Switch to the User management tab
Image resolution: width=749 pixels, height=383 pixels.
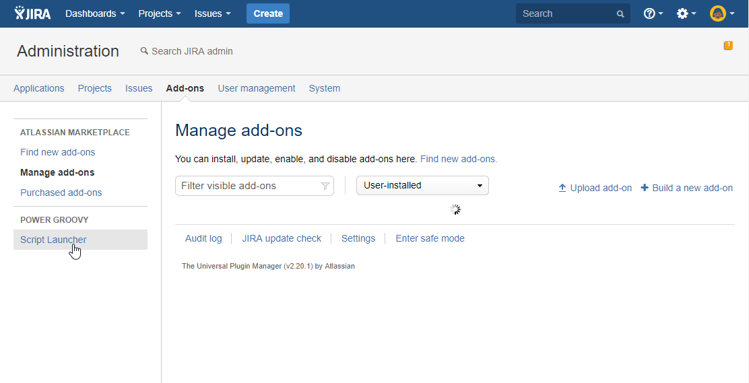[x=257, y=88]
